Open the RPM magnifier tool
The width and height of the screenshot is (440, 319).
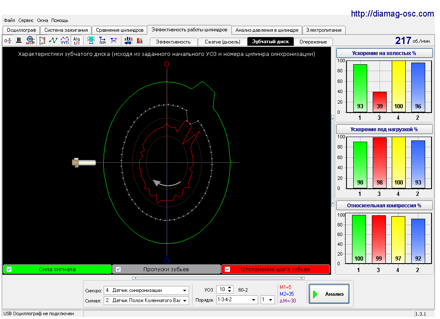pos(30,40)
